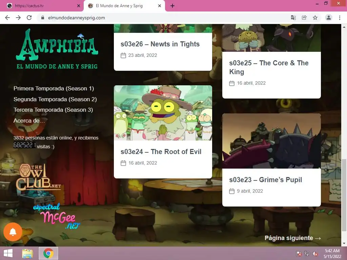Click the visit counter digits
Viewport: 347px width, 260px height.
[24, 145]
